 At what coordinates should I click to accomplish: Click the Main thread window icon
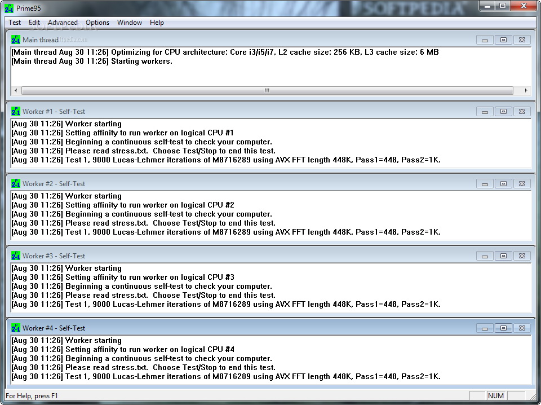coord(16,39)
